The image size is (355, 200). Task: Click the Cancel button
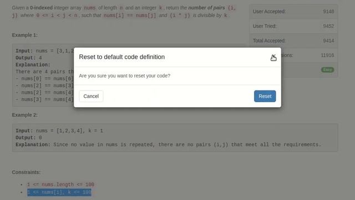[91, 96]
